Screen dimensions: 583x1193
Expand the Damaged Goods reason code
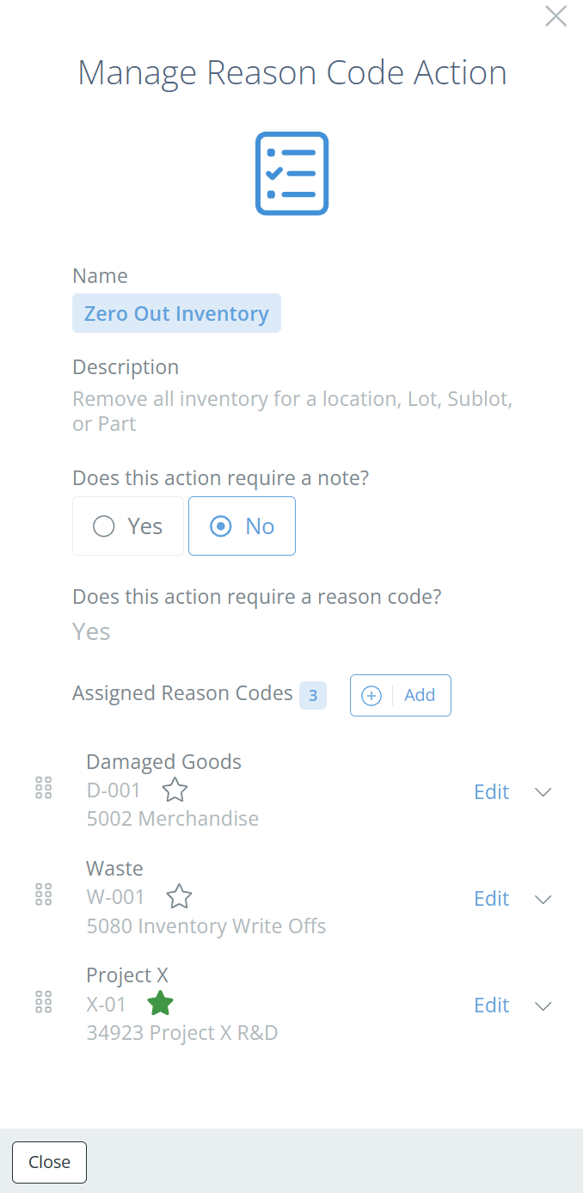click(x=543, y=792)
